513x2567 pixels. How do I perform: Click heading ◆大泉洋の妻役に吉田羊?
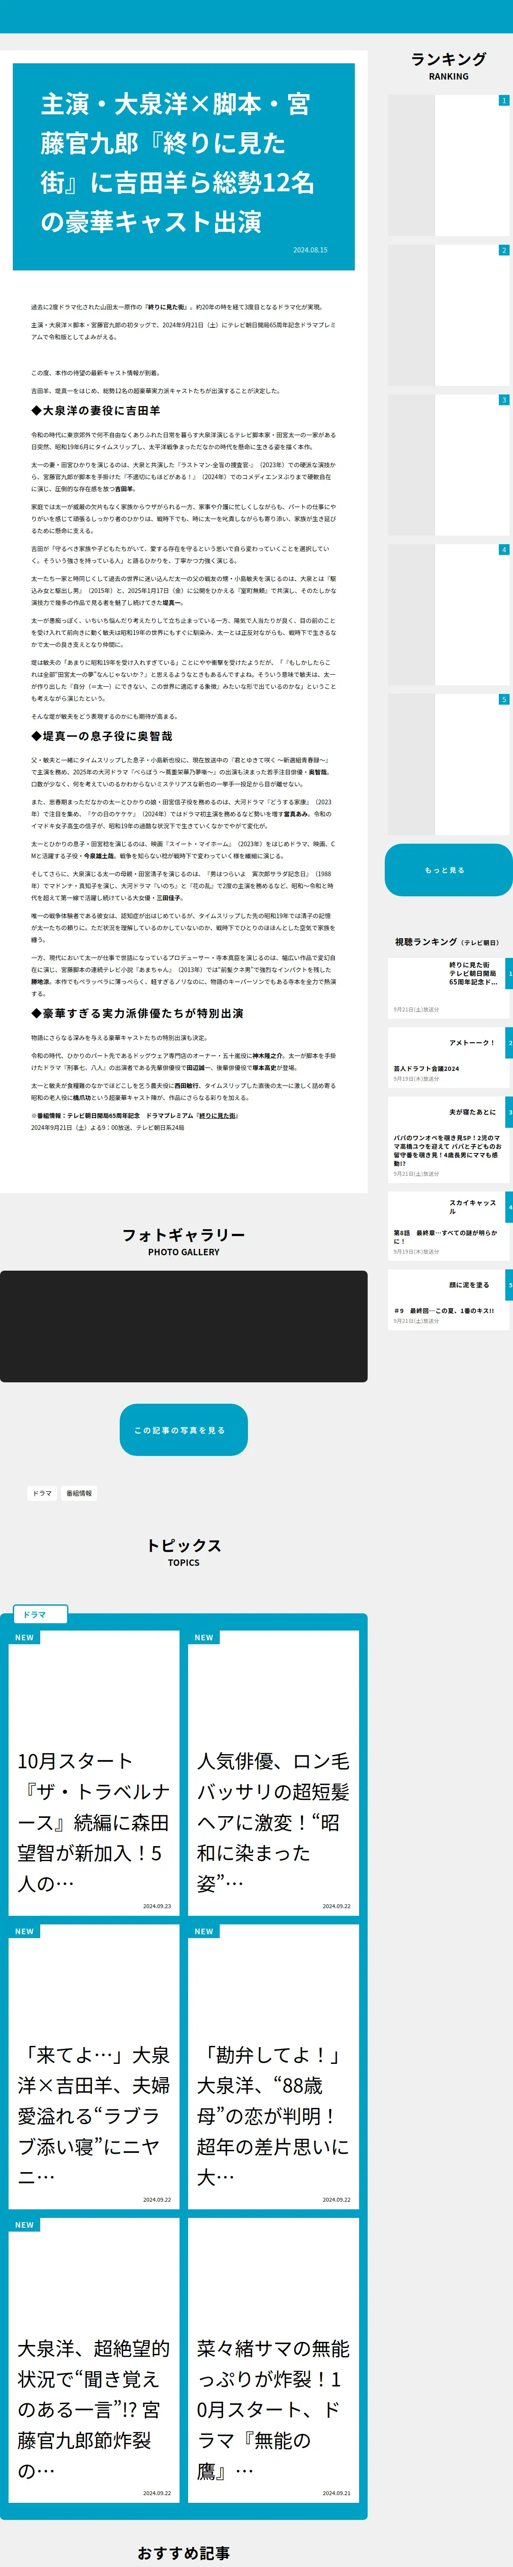pos(96,411)
